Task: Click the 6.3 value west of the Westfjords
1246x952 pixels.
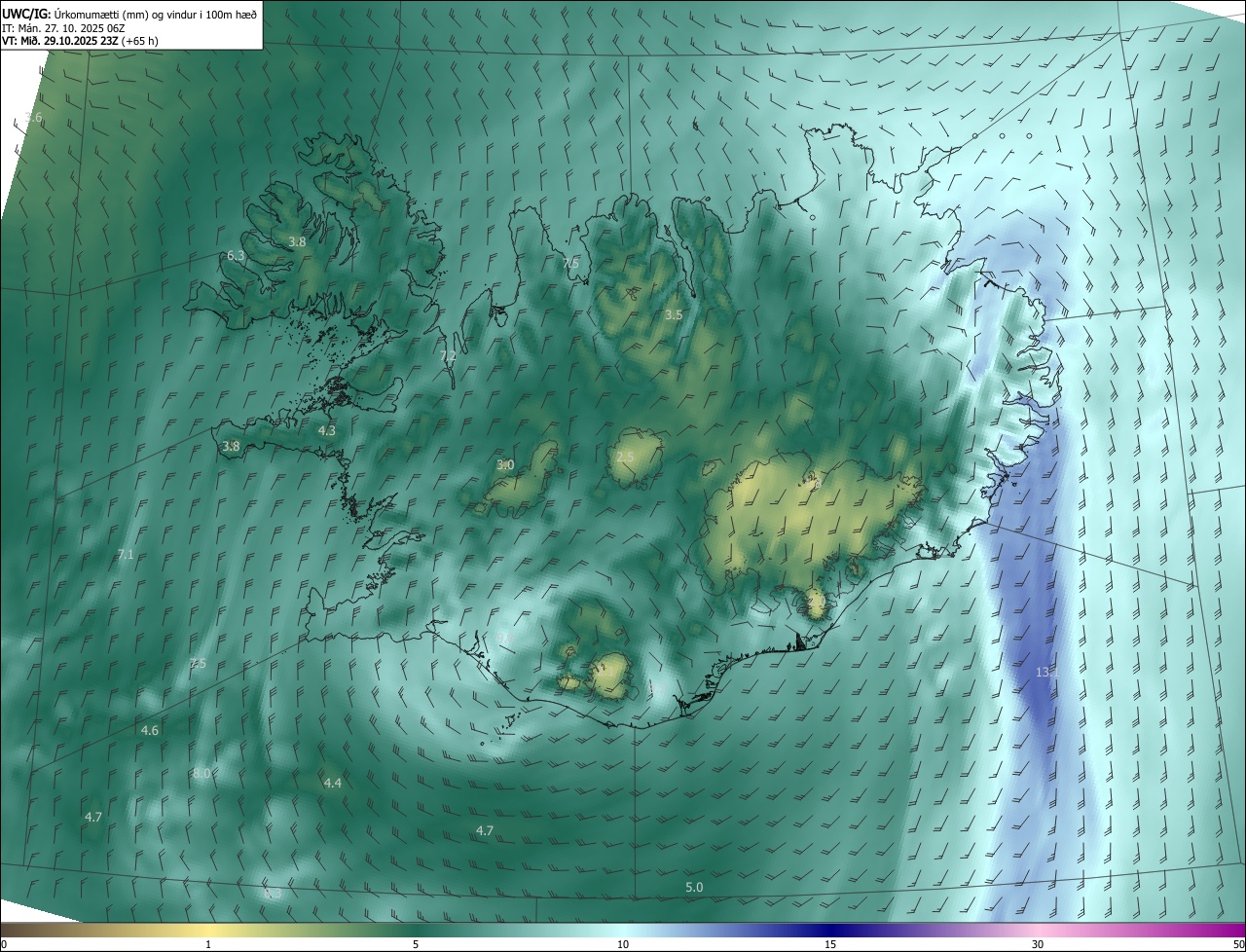Action: 236,256
